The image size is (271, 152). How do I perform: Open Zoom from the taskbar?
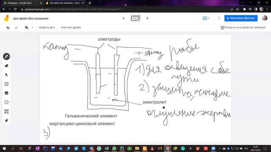coord(213,149)
